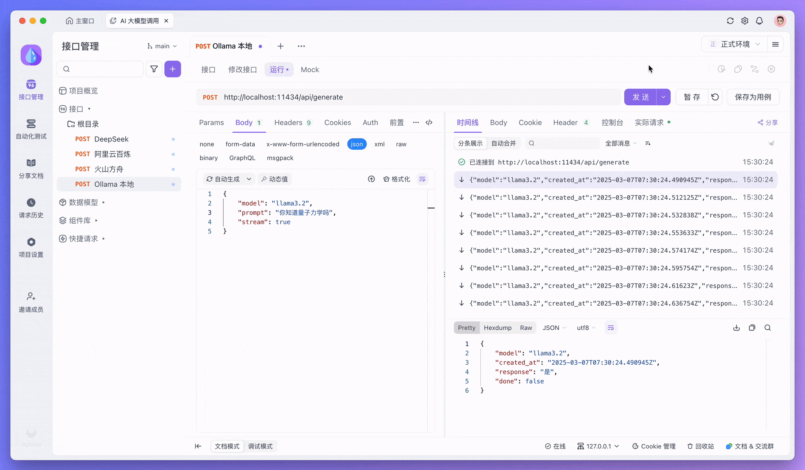The image size is (805, 470).
Task: Open the send button dropdown arrow
Action: coord(663,97)
